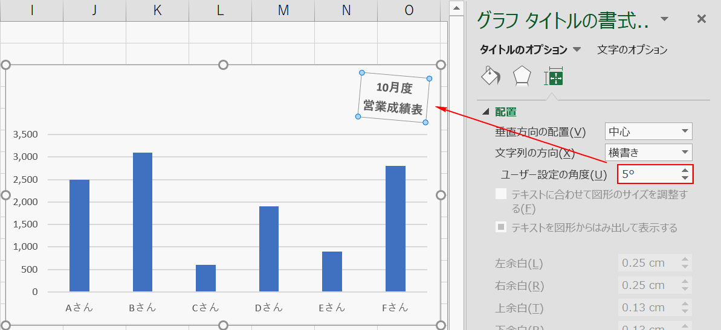Select column header O
Image resolution: width=721 pixels, height=330 pixels.
point(409,10)
